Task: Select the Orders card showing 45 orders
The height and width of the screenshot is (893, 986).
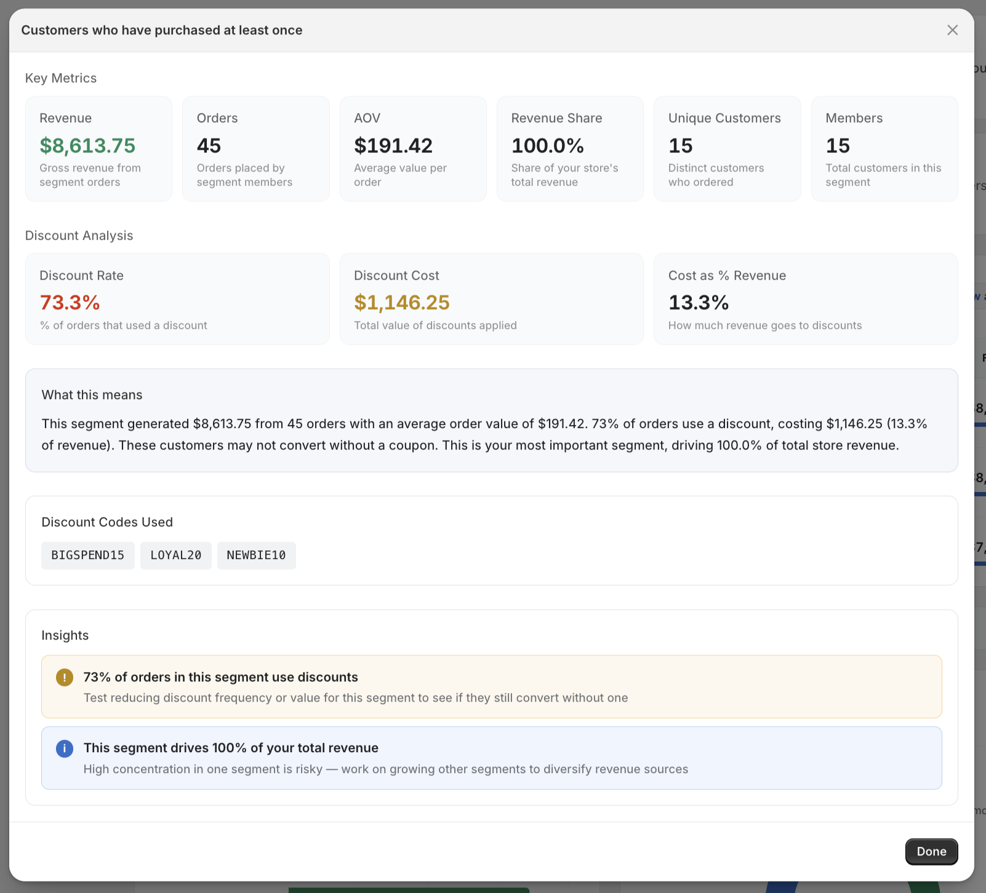Action: coord(255,148)
